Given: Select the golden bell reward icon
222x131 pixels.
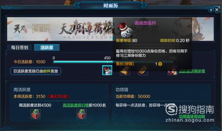Looking at the screenshot, I should click(x=125, y=70).
